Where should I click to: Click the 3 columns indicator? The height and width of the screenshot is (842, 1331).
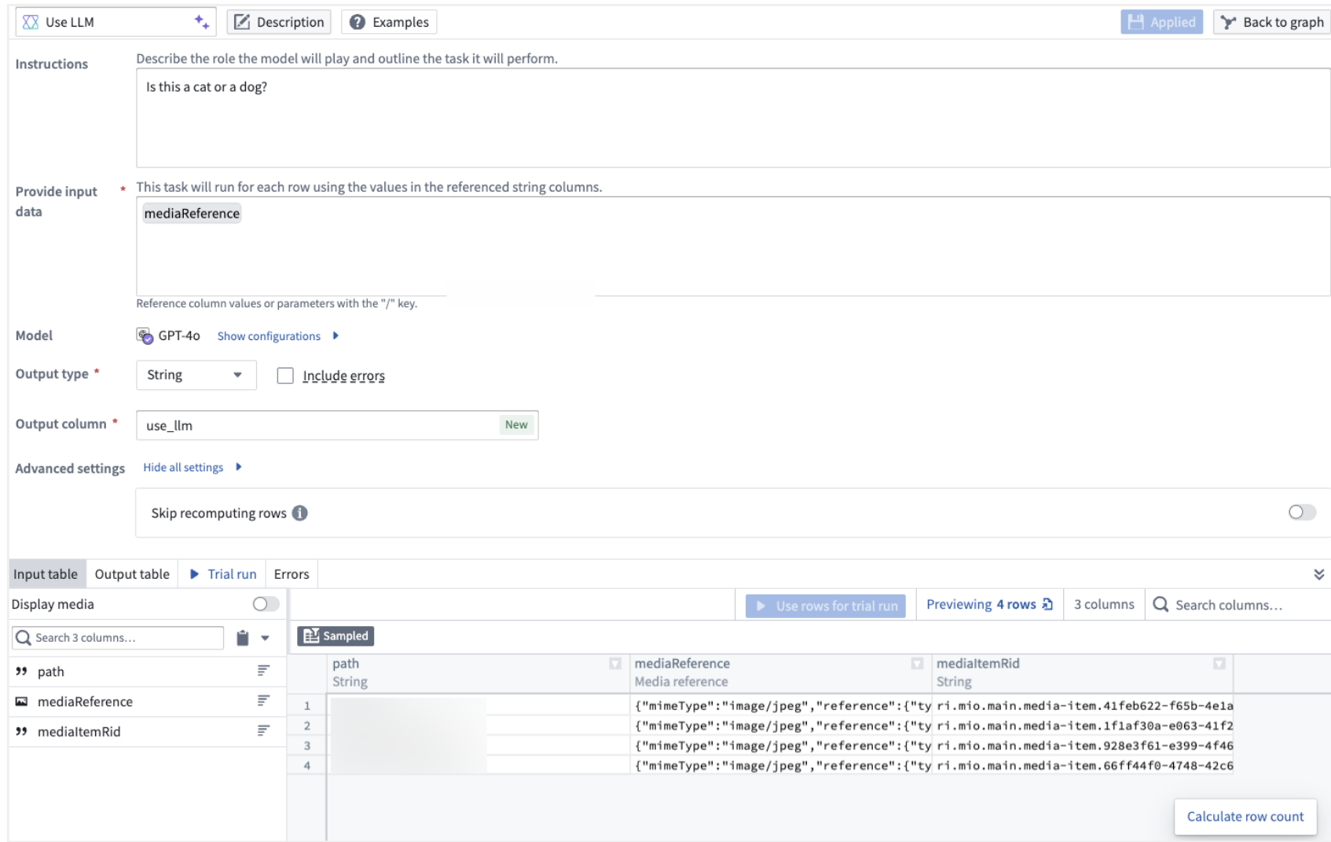(x=1104, y=605)
